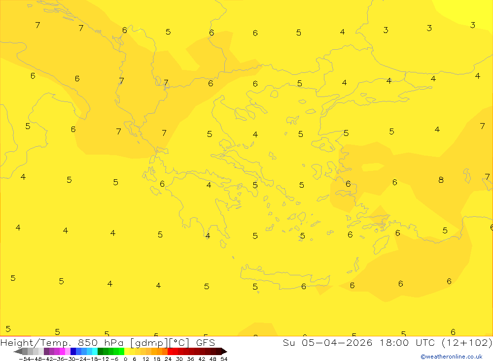Click the '-54' label on the legend
493x361 pixels.
point(25,359)
